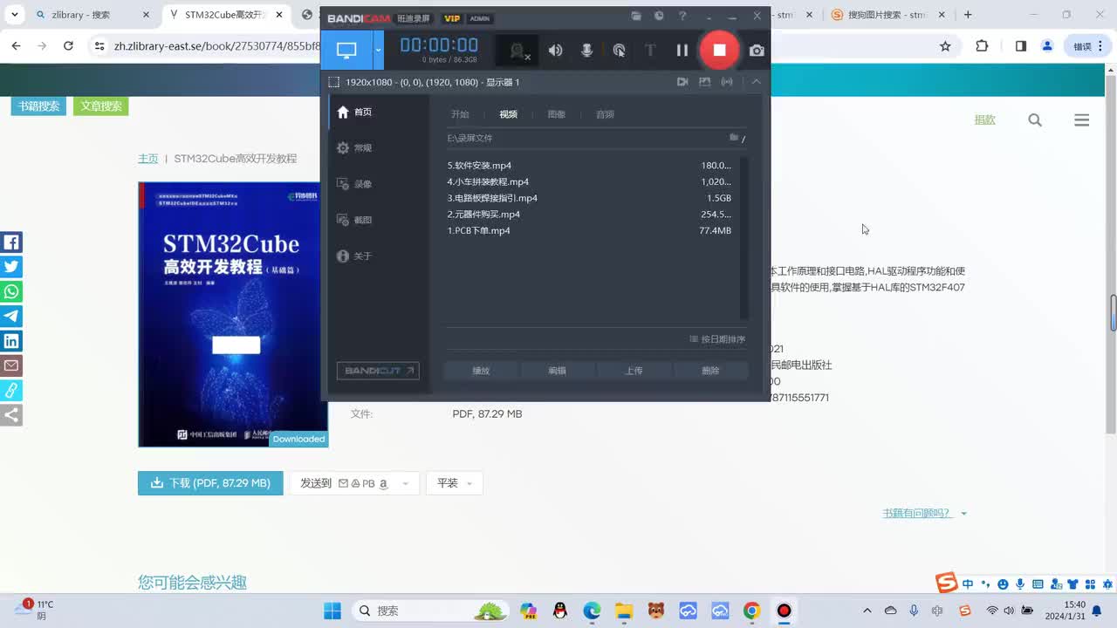Screen dimensions: 1117x628
Task: Open Bandicam help question mark
Action: [x=682, y=17]
